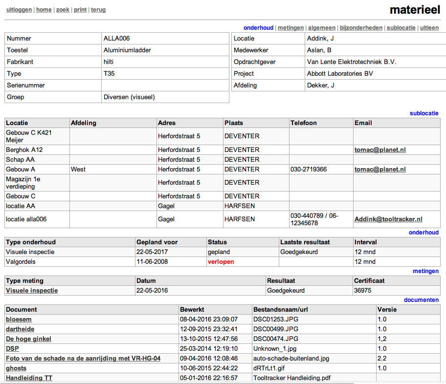Open the VR-HG-04 damage photo document

[83, 359]
